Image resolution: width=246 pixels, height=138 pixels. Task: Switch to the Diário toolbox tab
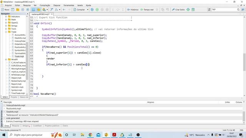65,126
